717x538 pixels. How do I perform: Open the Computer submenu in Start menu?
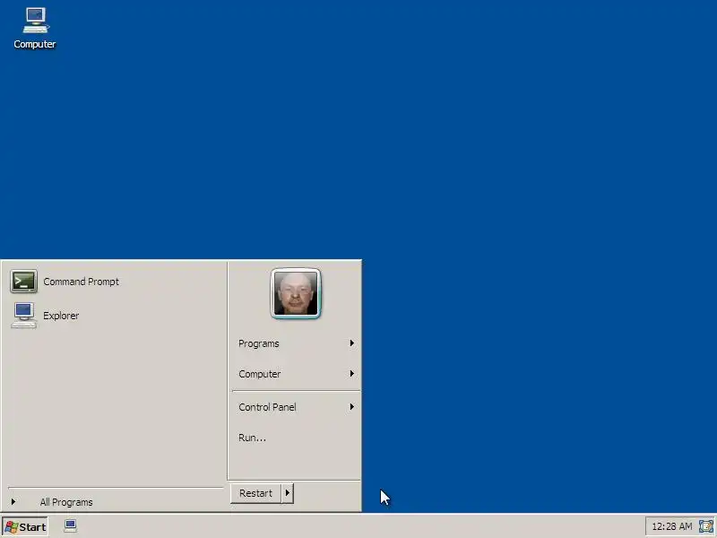[296, 374]
